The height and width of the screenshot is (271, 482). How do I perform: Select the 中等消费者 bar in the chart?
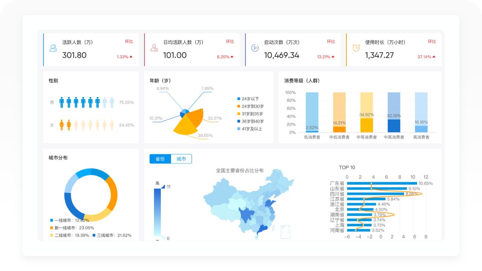pyautogui.click(x=366, y=112)
